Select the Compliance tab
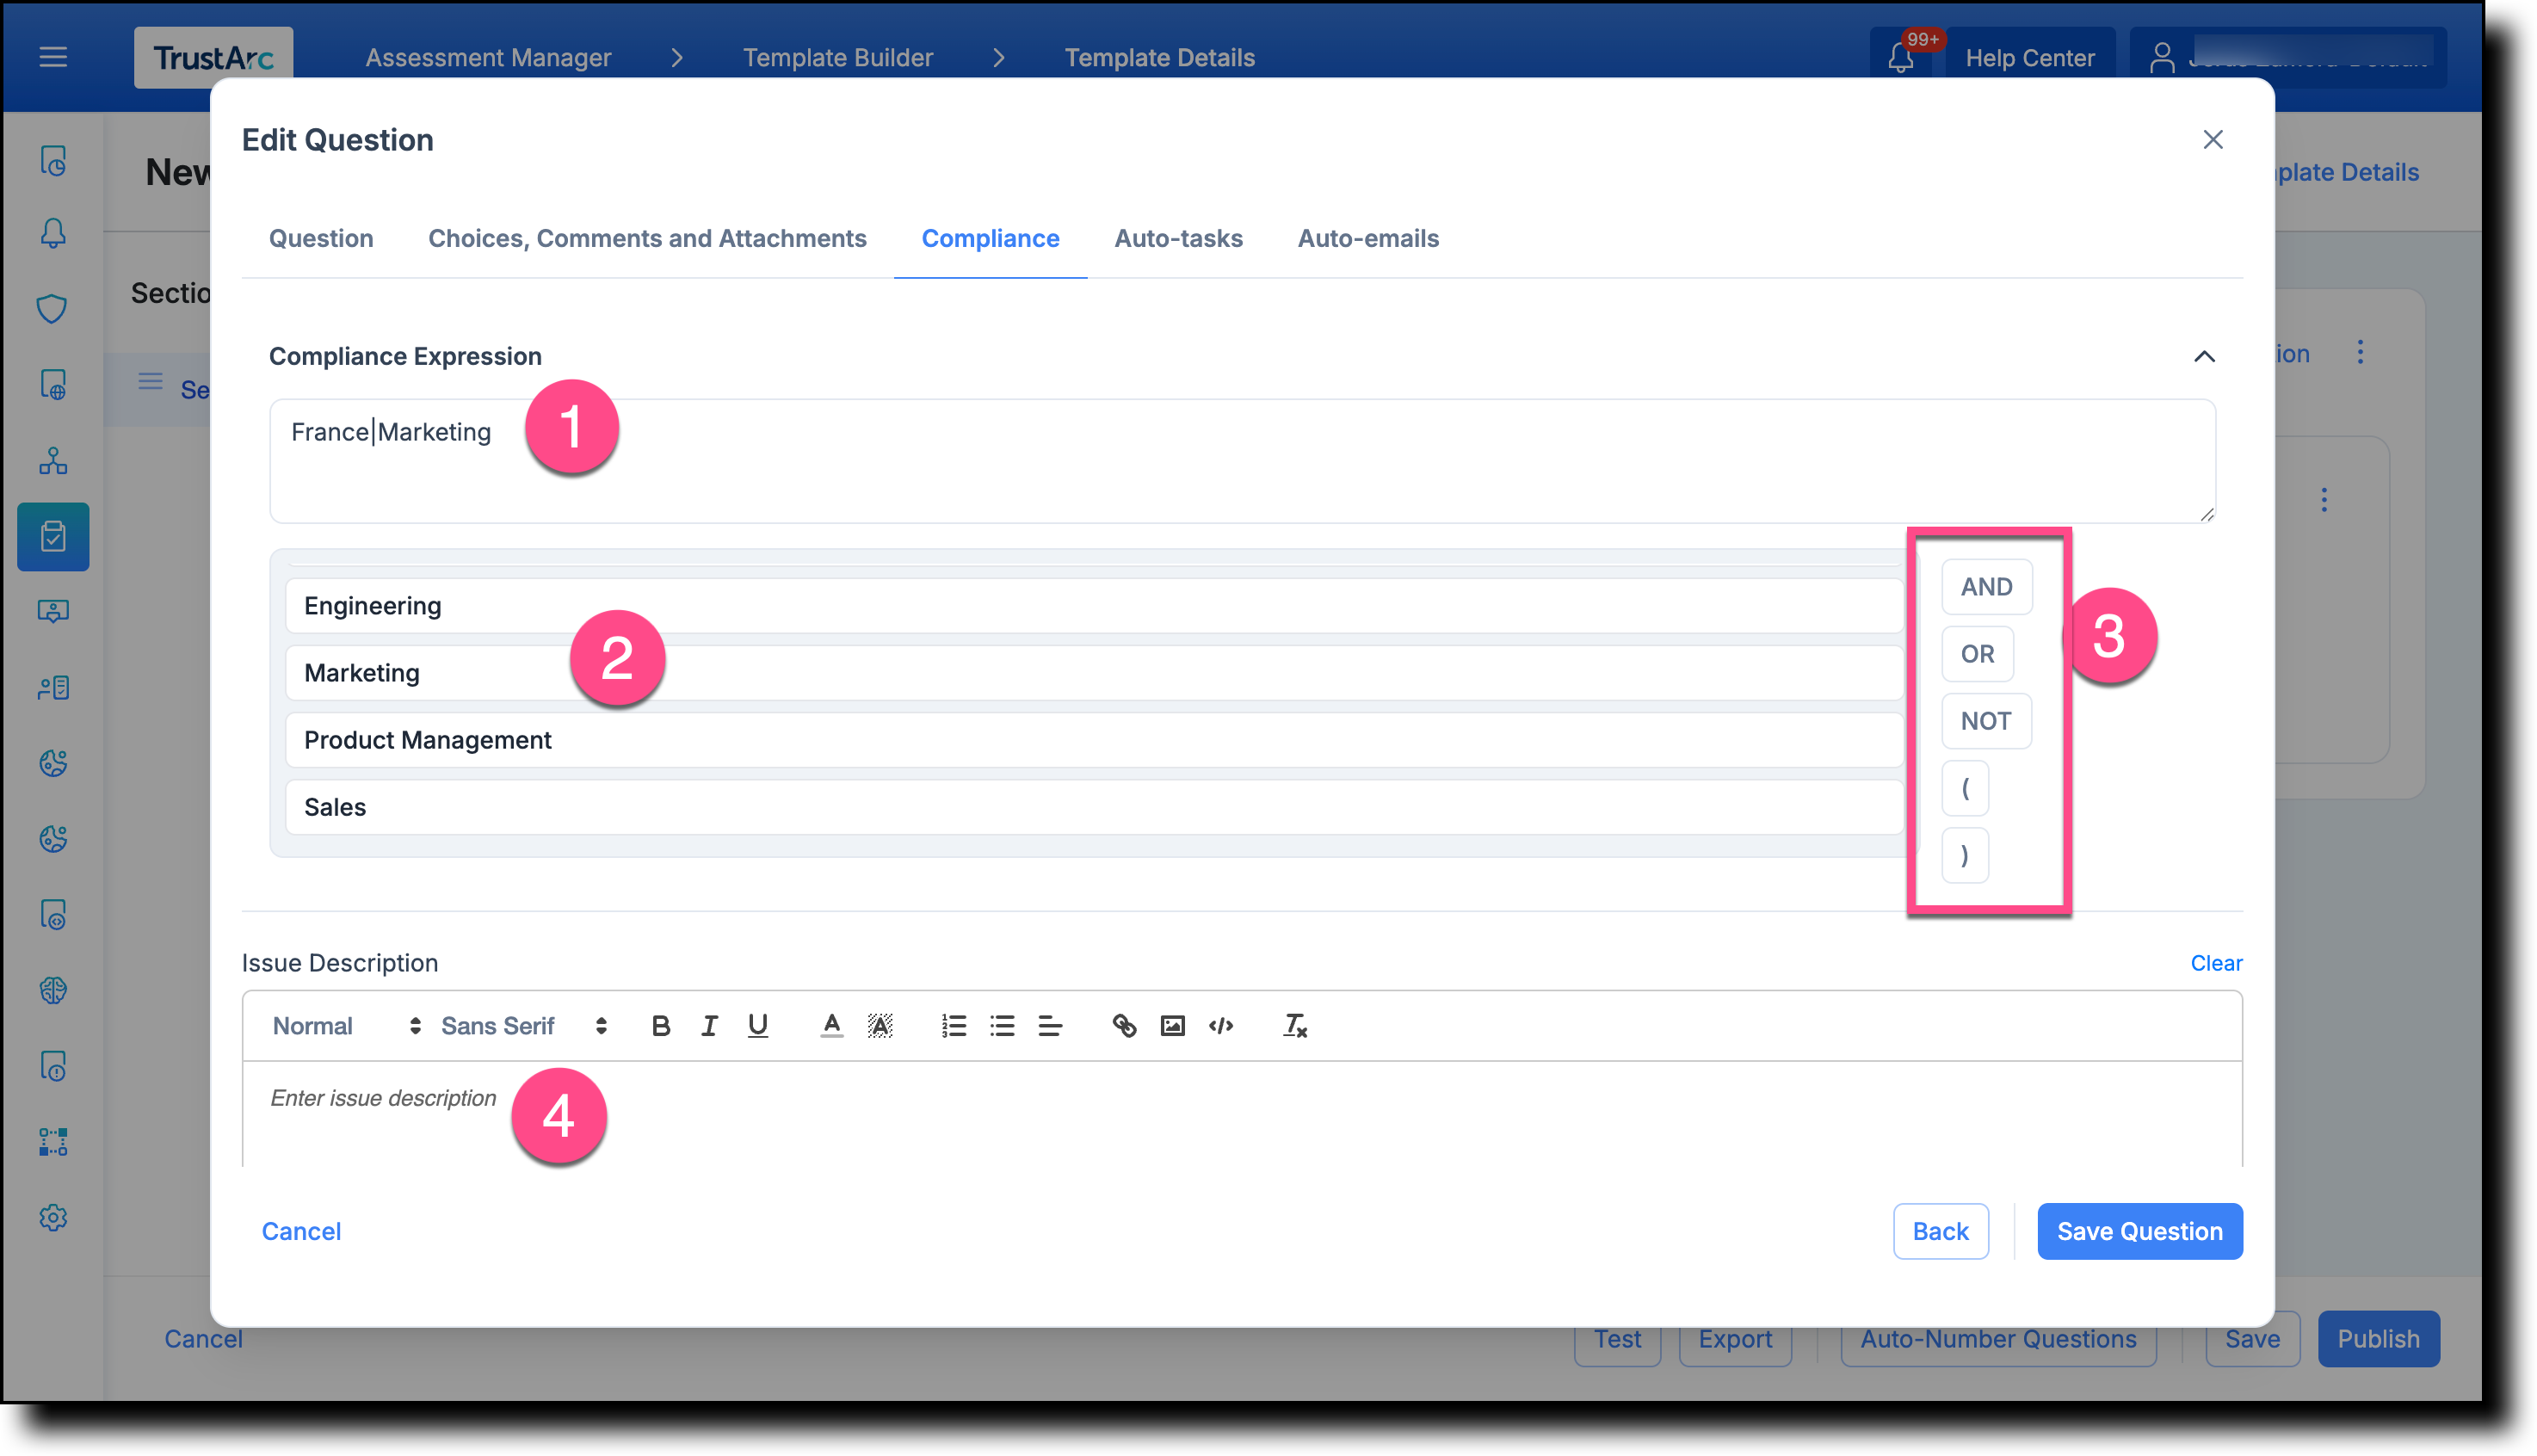 click(990, 238)
